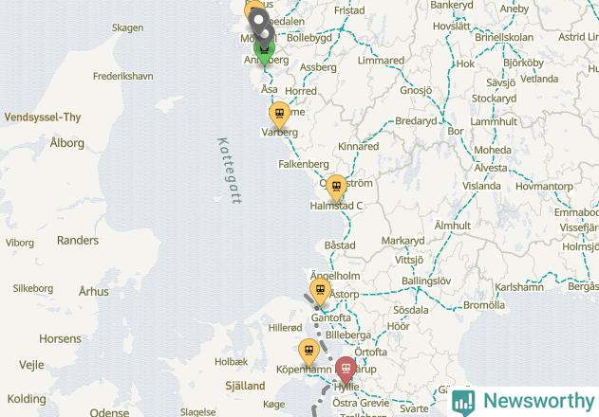Select the yellow train marker near Ängelholm
This screenshot has height=417, width=599.
pyautogui.click(x=320, y=292)
